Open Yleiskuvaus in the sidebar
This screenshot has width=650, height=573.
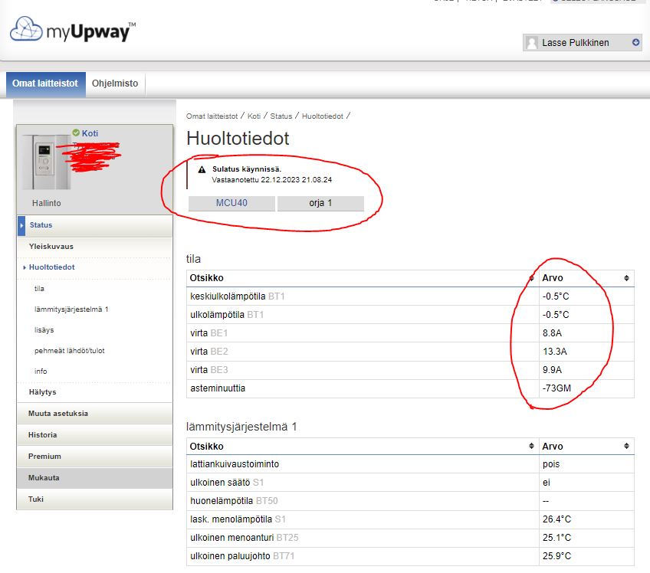[51, 247]
